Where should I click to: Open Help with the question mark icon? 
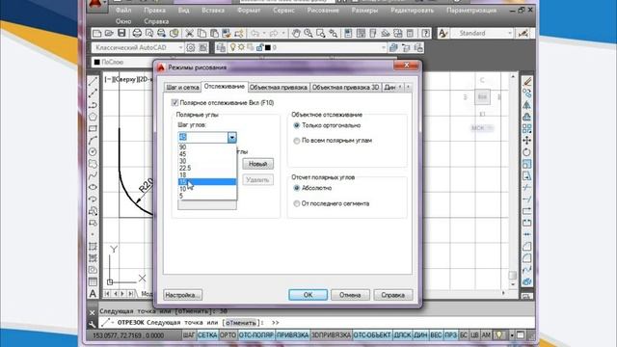426,34
